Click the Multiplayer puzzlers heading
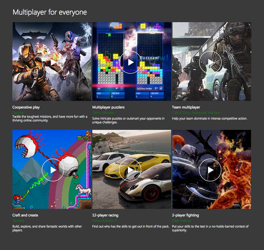Viewport: 264px width, 250px height. tap(108, 107)
